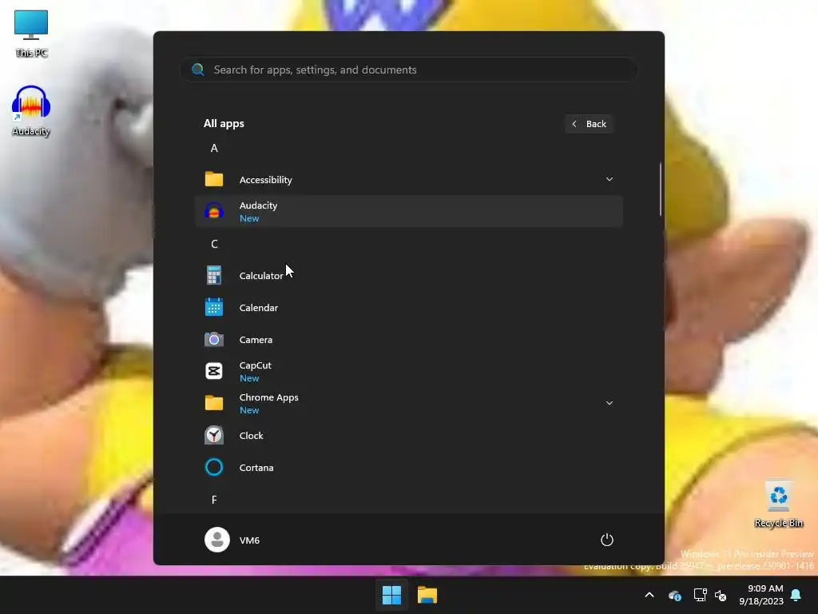Open the network status tray icon
This screenshot has width=818, height=614.
pos(700,595)
